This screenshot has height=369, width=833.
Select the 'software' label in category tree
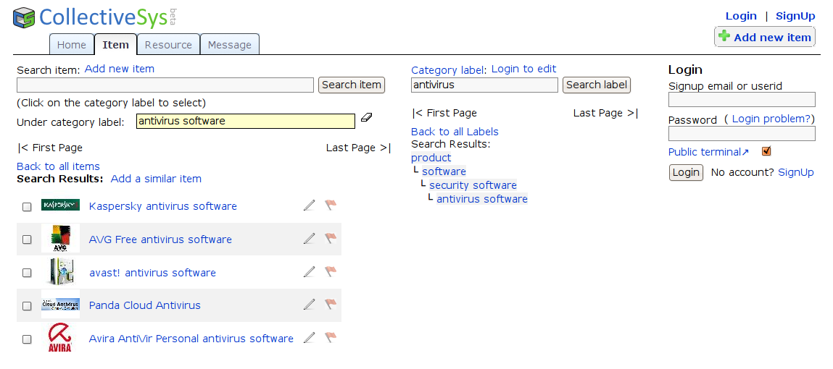click(x=444, y=171)
